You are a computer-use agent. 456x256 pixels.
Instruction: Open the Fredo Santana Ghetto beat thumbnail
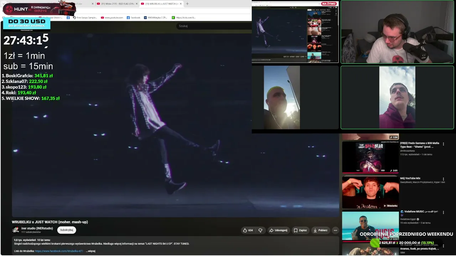[x=370, y=157]
